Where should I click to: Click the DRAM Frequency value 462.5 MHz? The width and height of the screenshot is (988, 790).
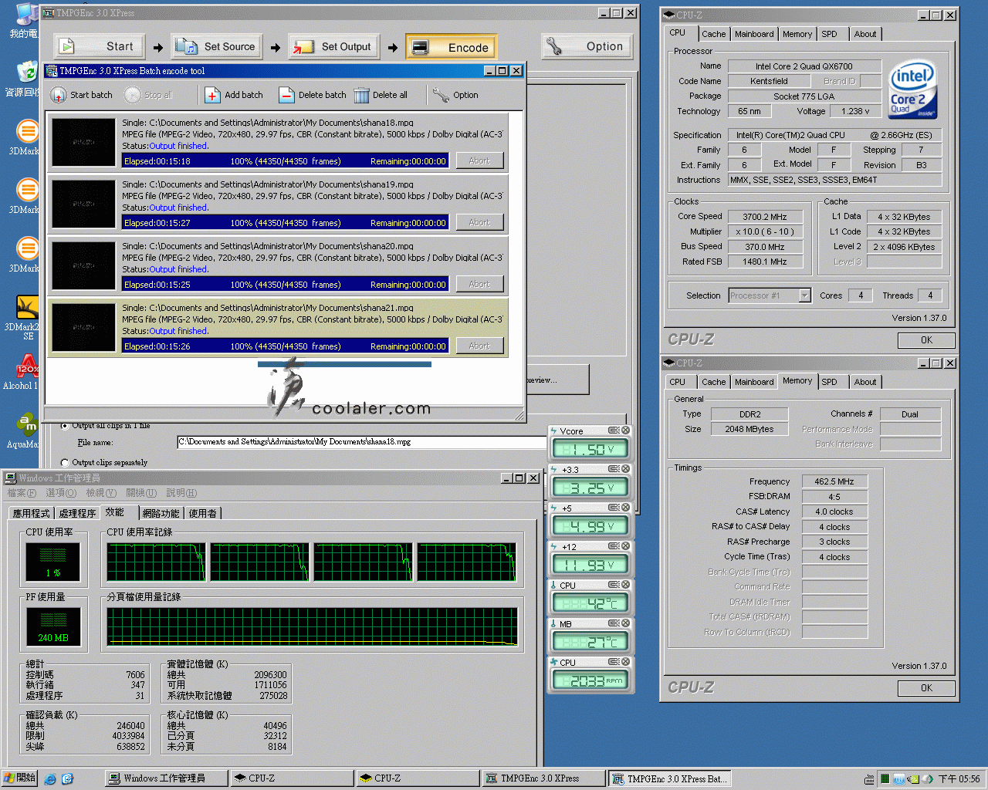[834, 481]
